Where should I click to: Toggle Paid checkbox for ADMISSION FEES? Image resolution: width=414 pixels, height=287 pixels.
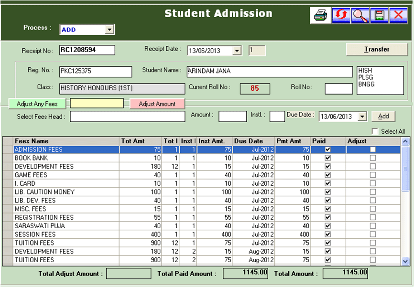[327, 149]
